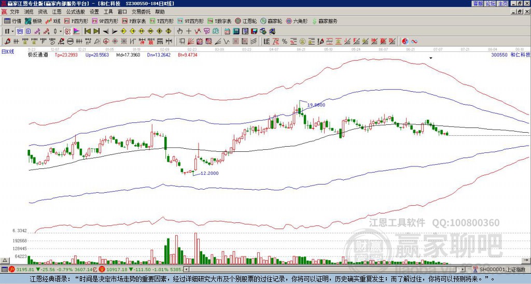Open the 赢家轮 tool

point(271,21)
